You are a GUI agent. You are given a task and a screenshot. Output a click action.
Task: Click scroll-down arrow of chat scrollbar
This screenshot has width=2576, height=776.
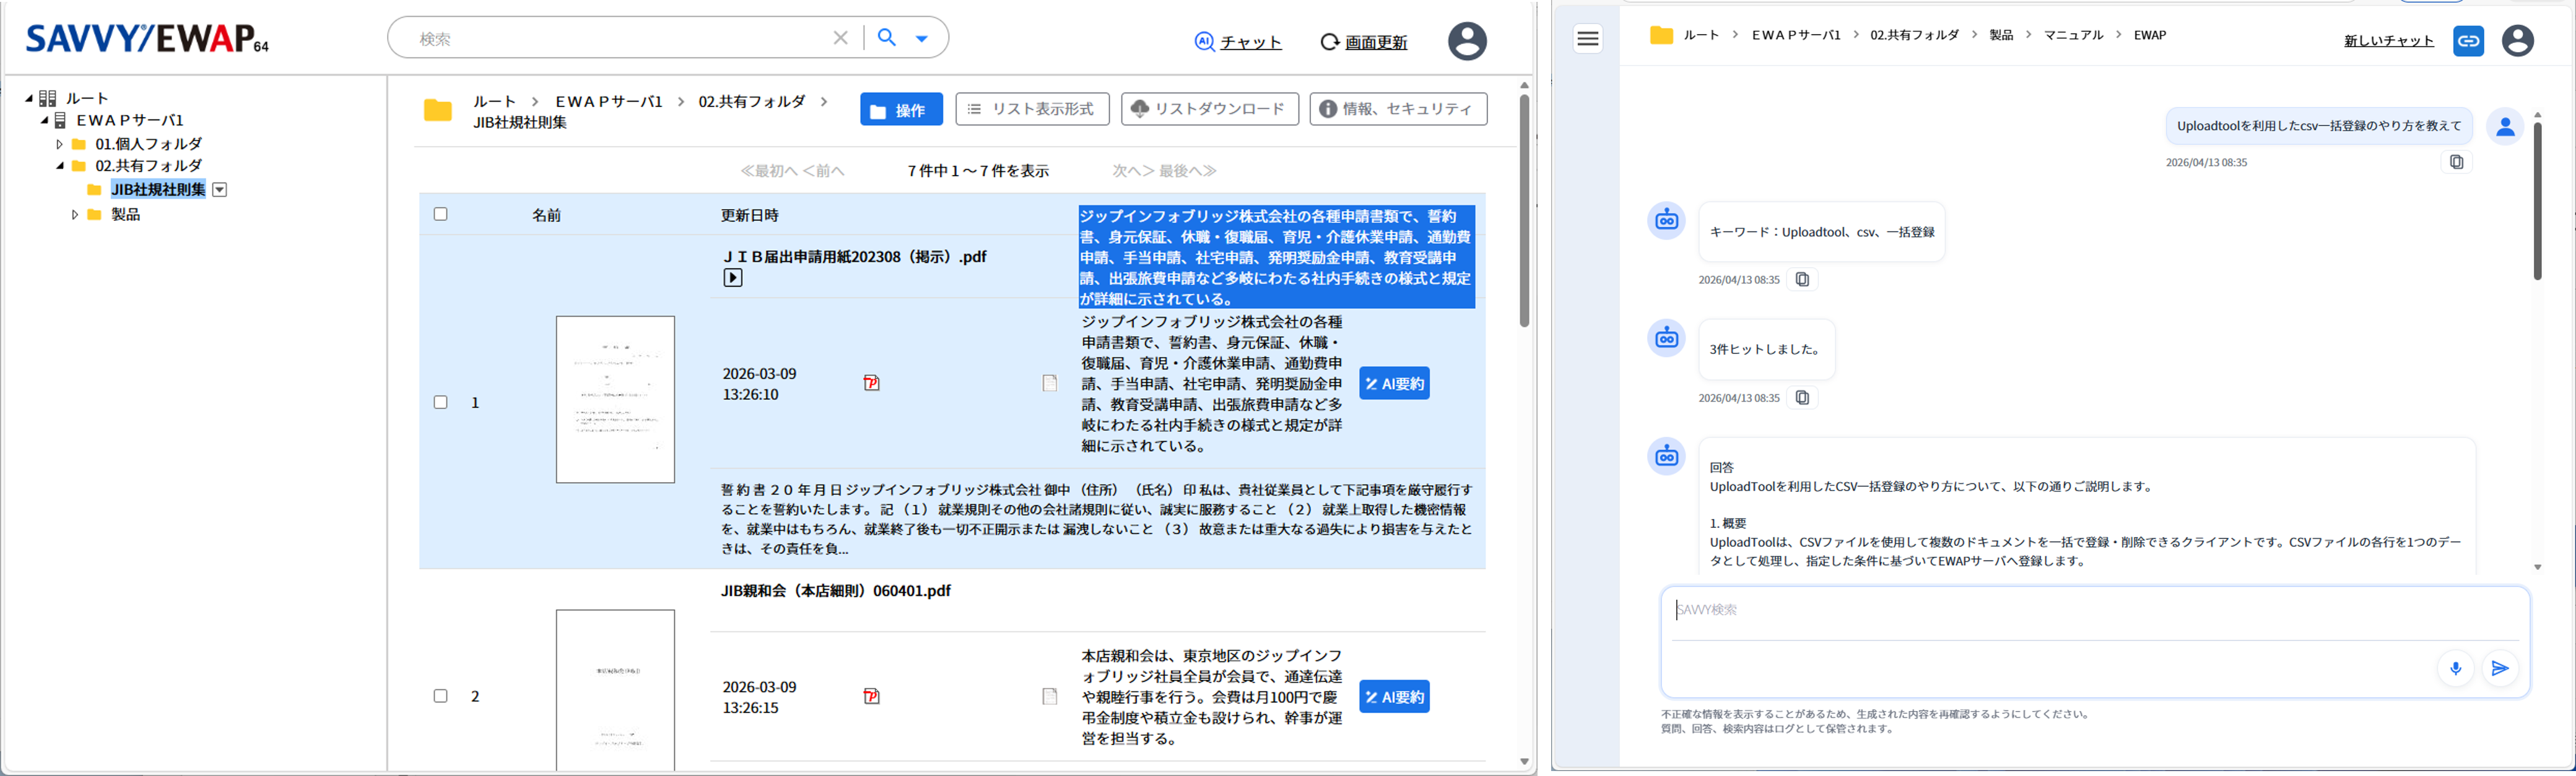pos(2537,567)
